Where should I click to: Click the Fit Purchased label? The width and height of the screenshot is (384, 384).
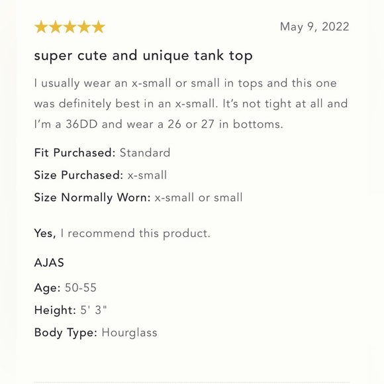pyautogui.click(x=75, y=152)
